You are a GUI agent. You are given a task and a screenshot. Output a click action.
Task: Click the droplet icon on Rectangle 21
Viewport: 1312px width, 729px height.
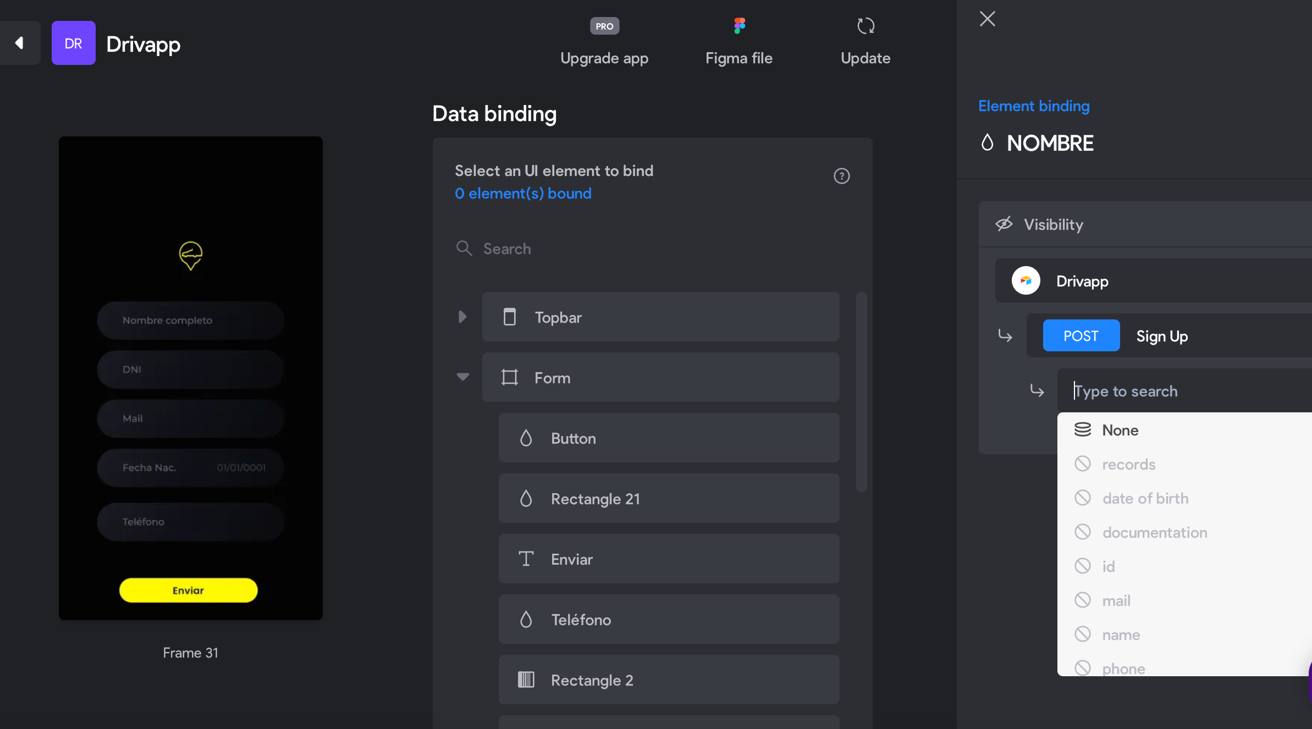coord(526,499)
